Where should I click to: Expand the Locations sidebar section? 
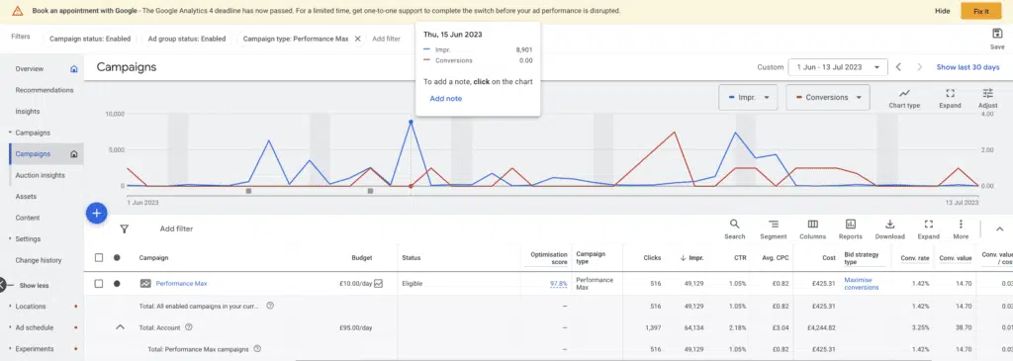pos(10,306)
